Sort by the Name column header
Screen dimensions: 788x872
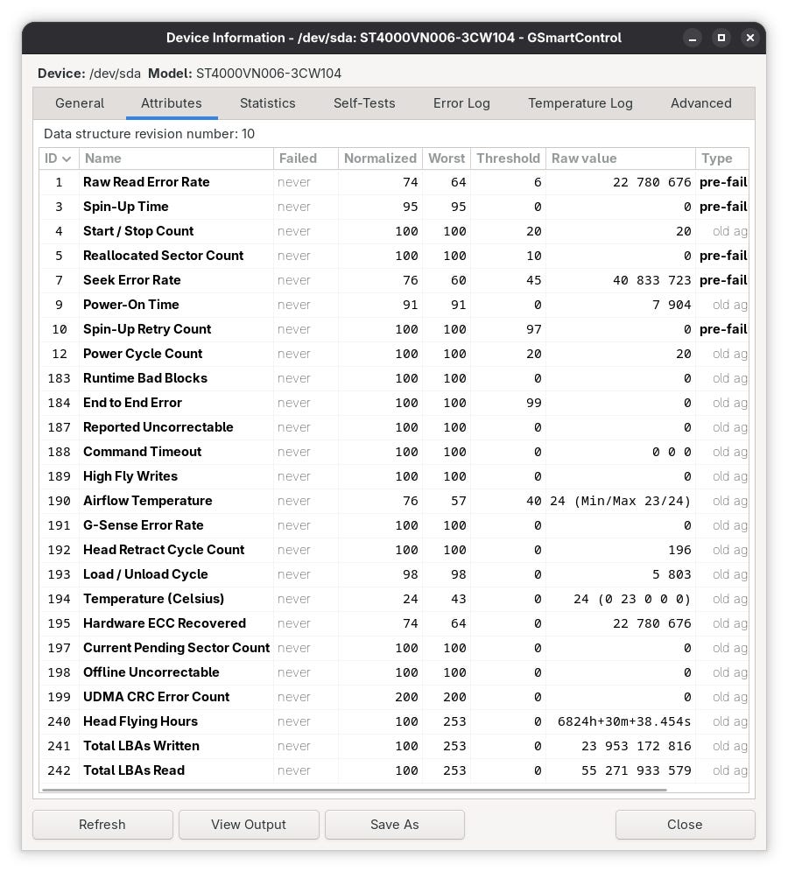pyautogui.click(x=175, y=158)
